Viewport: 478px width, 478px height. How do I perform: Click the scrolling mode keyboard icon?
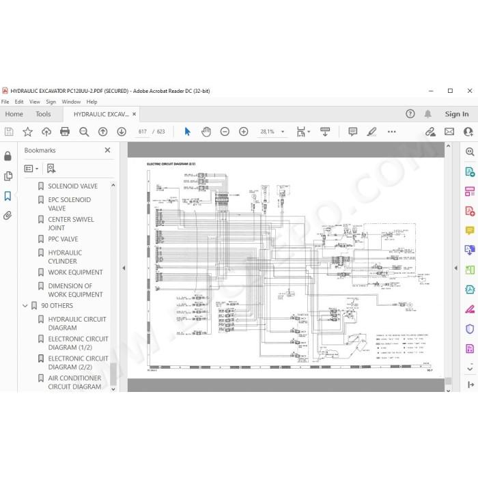(325, 132)
